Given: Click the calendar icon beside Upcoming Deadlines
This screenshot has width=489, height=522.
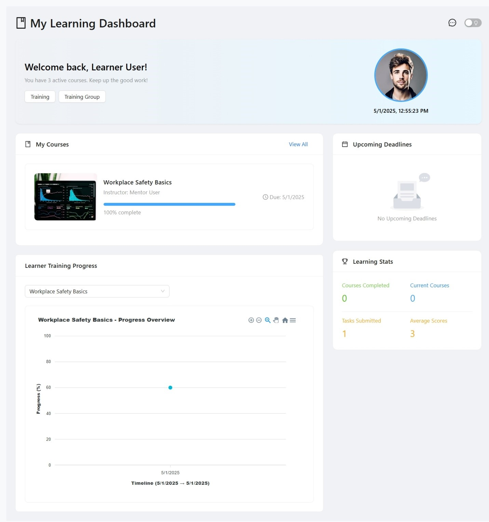Looking at the screenshot, I should point(345,144).
